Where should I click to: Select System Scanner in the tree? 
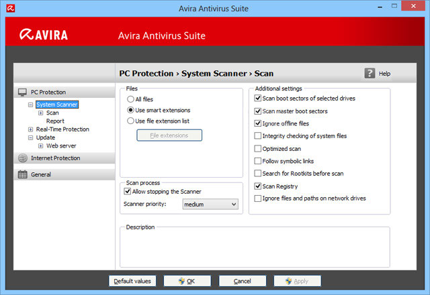(x=57, y=105)
